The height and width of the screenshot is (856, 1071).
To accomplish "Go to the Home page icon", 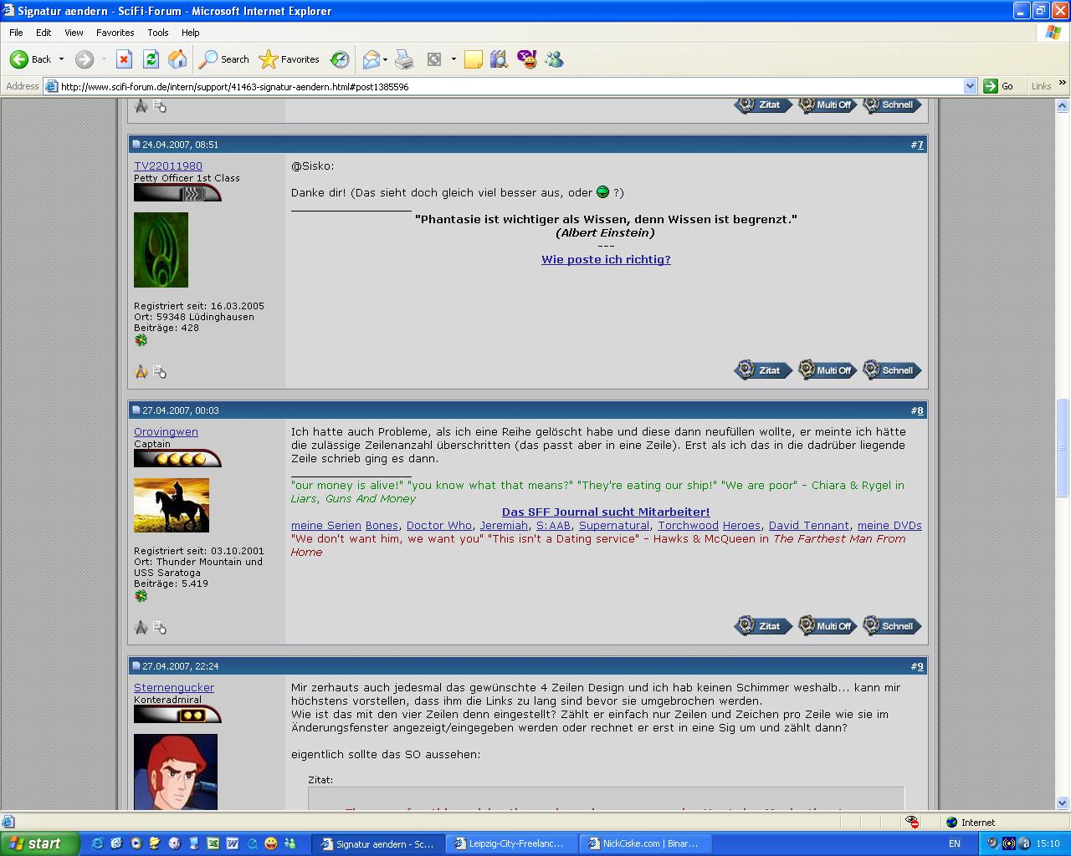I will [177, 59].
